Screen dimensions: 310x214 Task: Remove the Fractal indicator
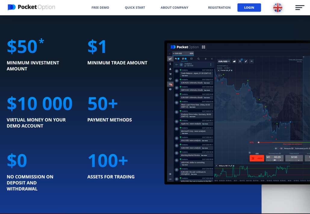pyautogui.click(x=231, y=71)
